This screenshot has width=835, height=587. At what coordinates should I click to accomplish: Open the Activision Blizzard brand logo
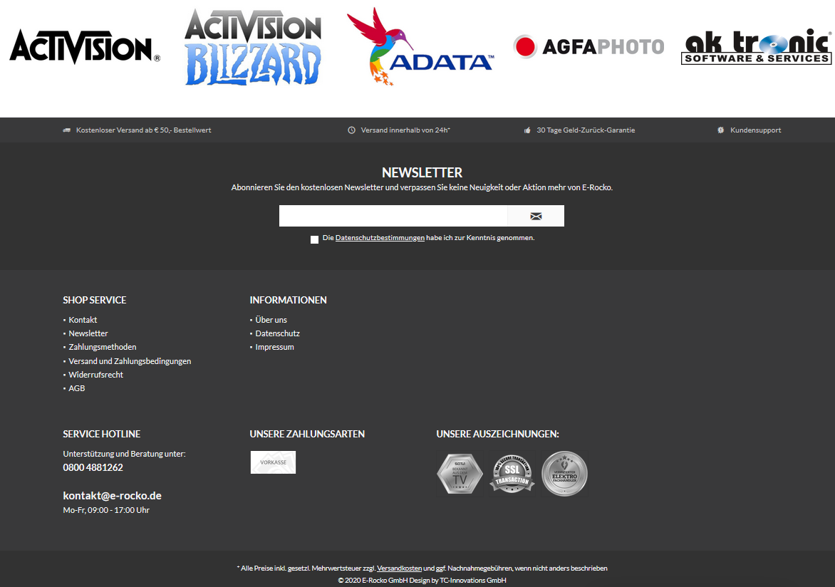click(x=253, y=48)
